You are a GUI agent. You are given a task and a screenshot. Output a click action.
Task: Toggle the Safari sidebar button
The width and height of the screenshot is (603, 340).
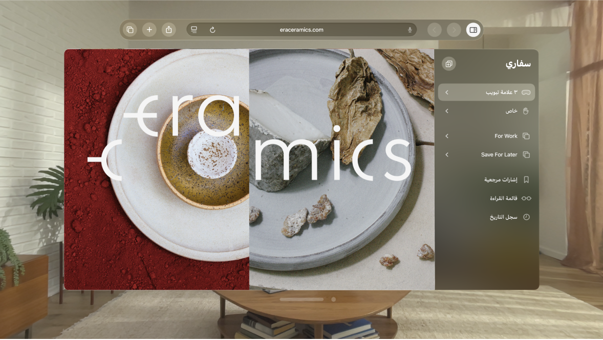point(473,30)
